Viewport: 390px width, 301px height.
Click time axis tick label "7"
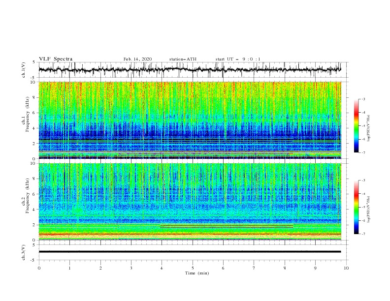click(254, 268)
